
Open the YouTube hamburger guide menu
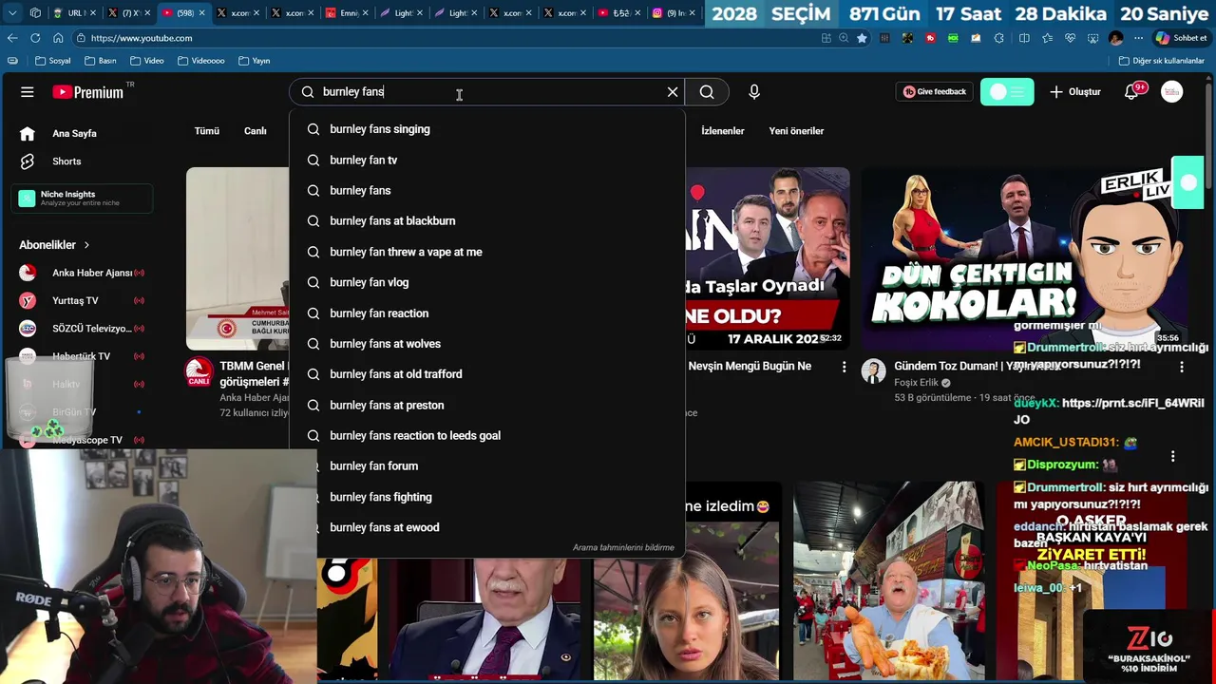click(x=28, y=92)
